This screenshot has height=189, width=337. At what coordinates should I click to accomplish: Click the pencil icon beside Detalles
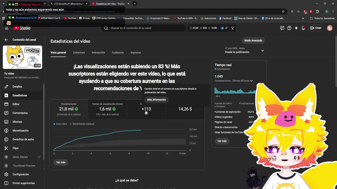click(7, 87)
